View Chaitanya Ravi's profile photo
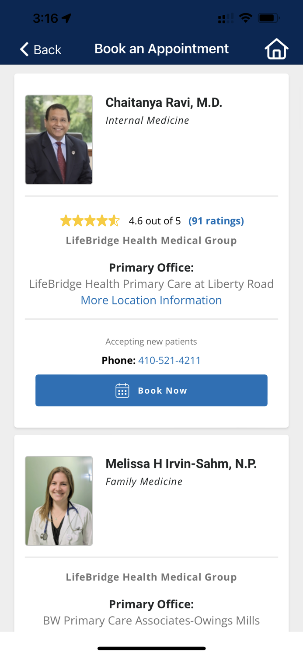Image resolution: width=303 pixels, height=656 pixels. [x=59, y=139]
